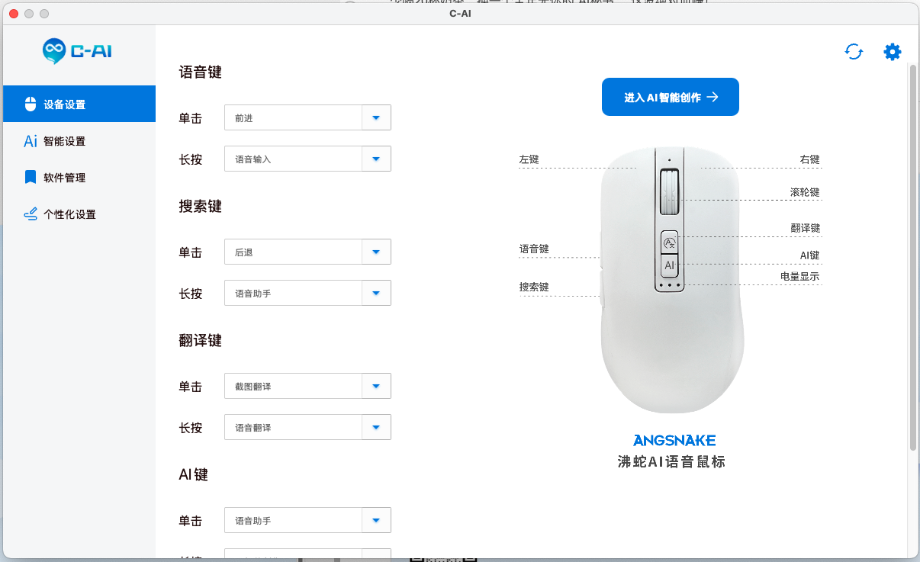The width and height of the screenshot is (920, 562).
Task: Open 搜索键 单击 dropdown arrow showing 后退
Action: pyautogui.click(x=376, y=252)
